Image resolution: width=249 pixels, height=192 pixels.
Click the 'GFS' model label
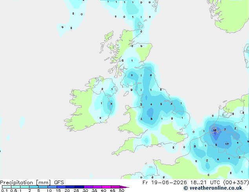59,183
